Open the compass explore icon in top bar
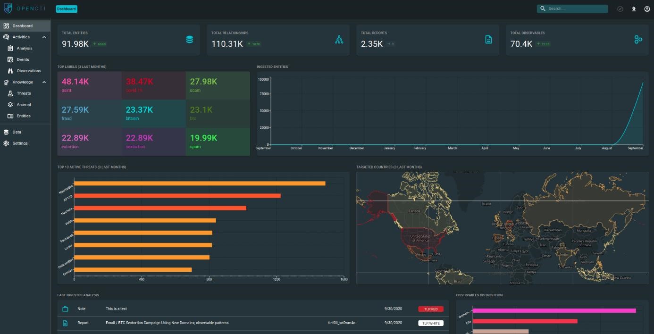 pyautogui.click(x=620, y=9)
